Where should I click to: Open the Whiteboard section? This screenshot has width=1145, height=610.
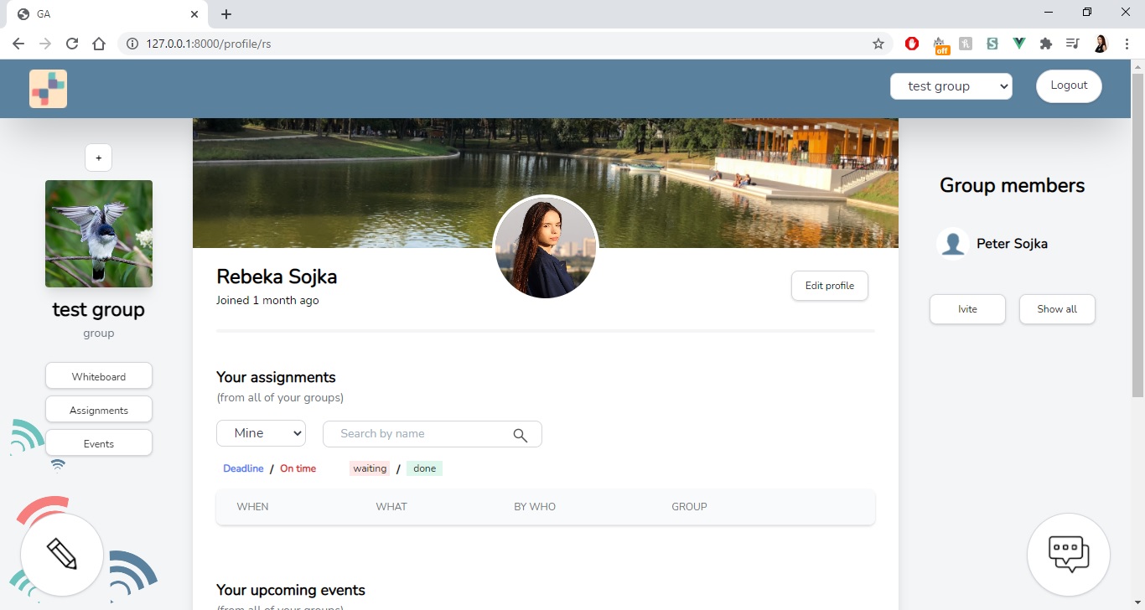coord(99,376)
